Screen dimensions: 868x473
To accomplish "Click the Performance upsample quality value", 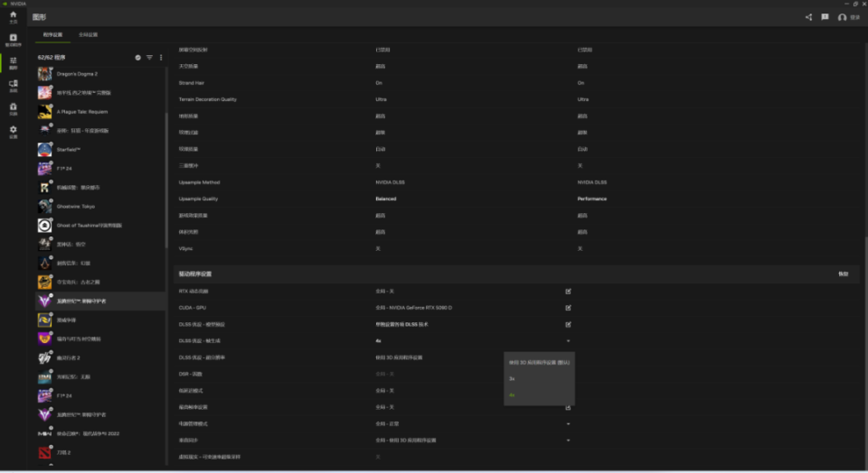I will click(591, 199).
